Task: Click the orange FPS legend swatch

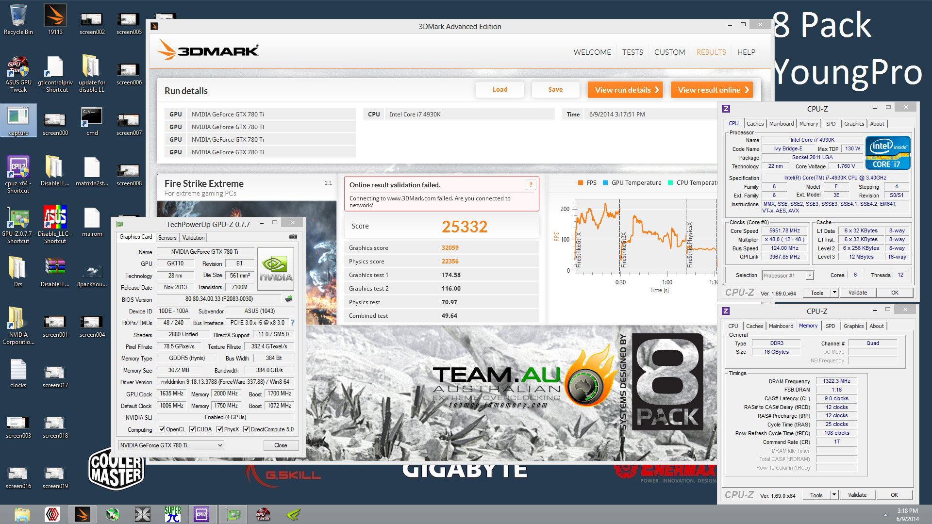Action: coord(581,183)
